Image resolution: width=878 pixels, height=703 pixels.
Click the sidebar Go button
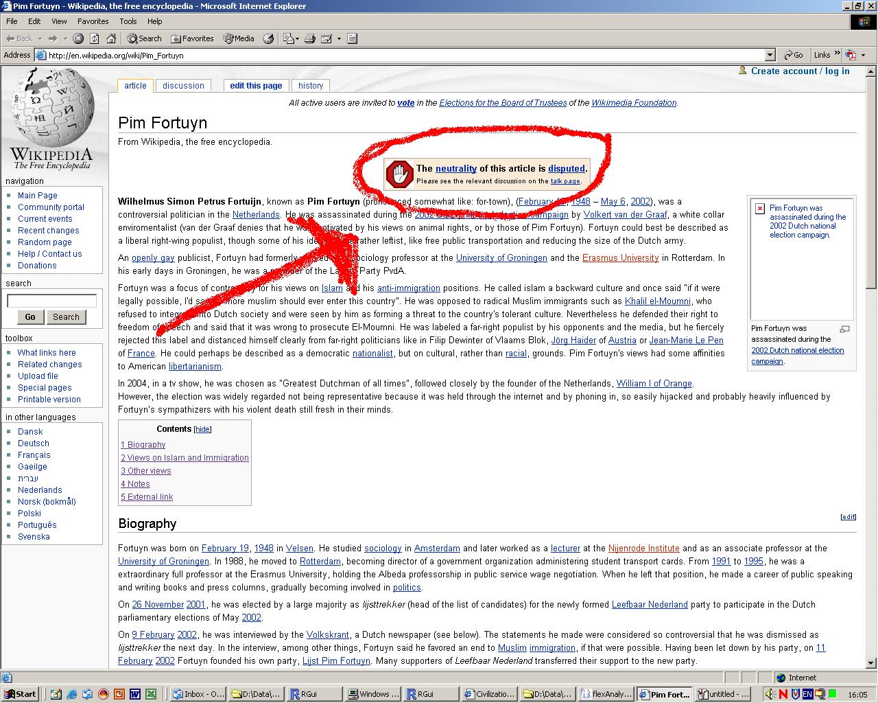(x=30, y=316)
